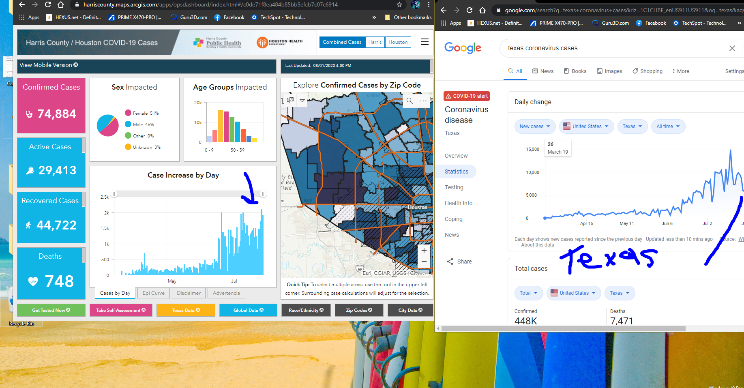Open the Shopping search tab

pos(648,71)
